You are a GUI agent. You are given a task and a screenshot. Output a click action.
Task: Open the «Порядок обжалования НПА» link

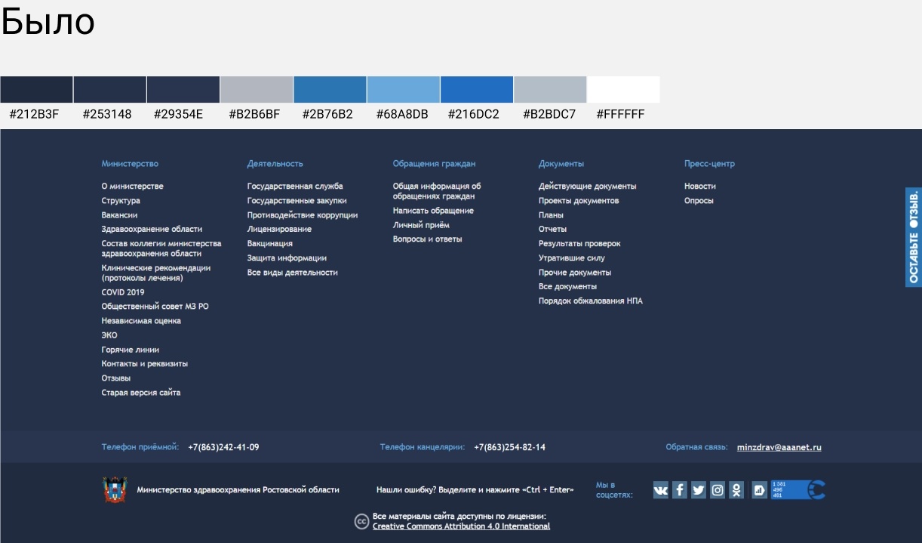[590, 301]
